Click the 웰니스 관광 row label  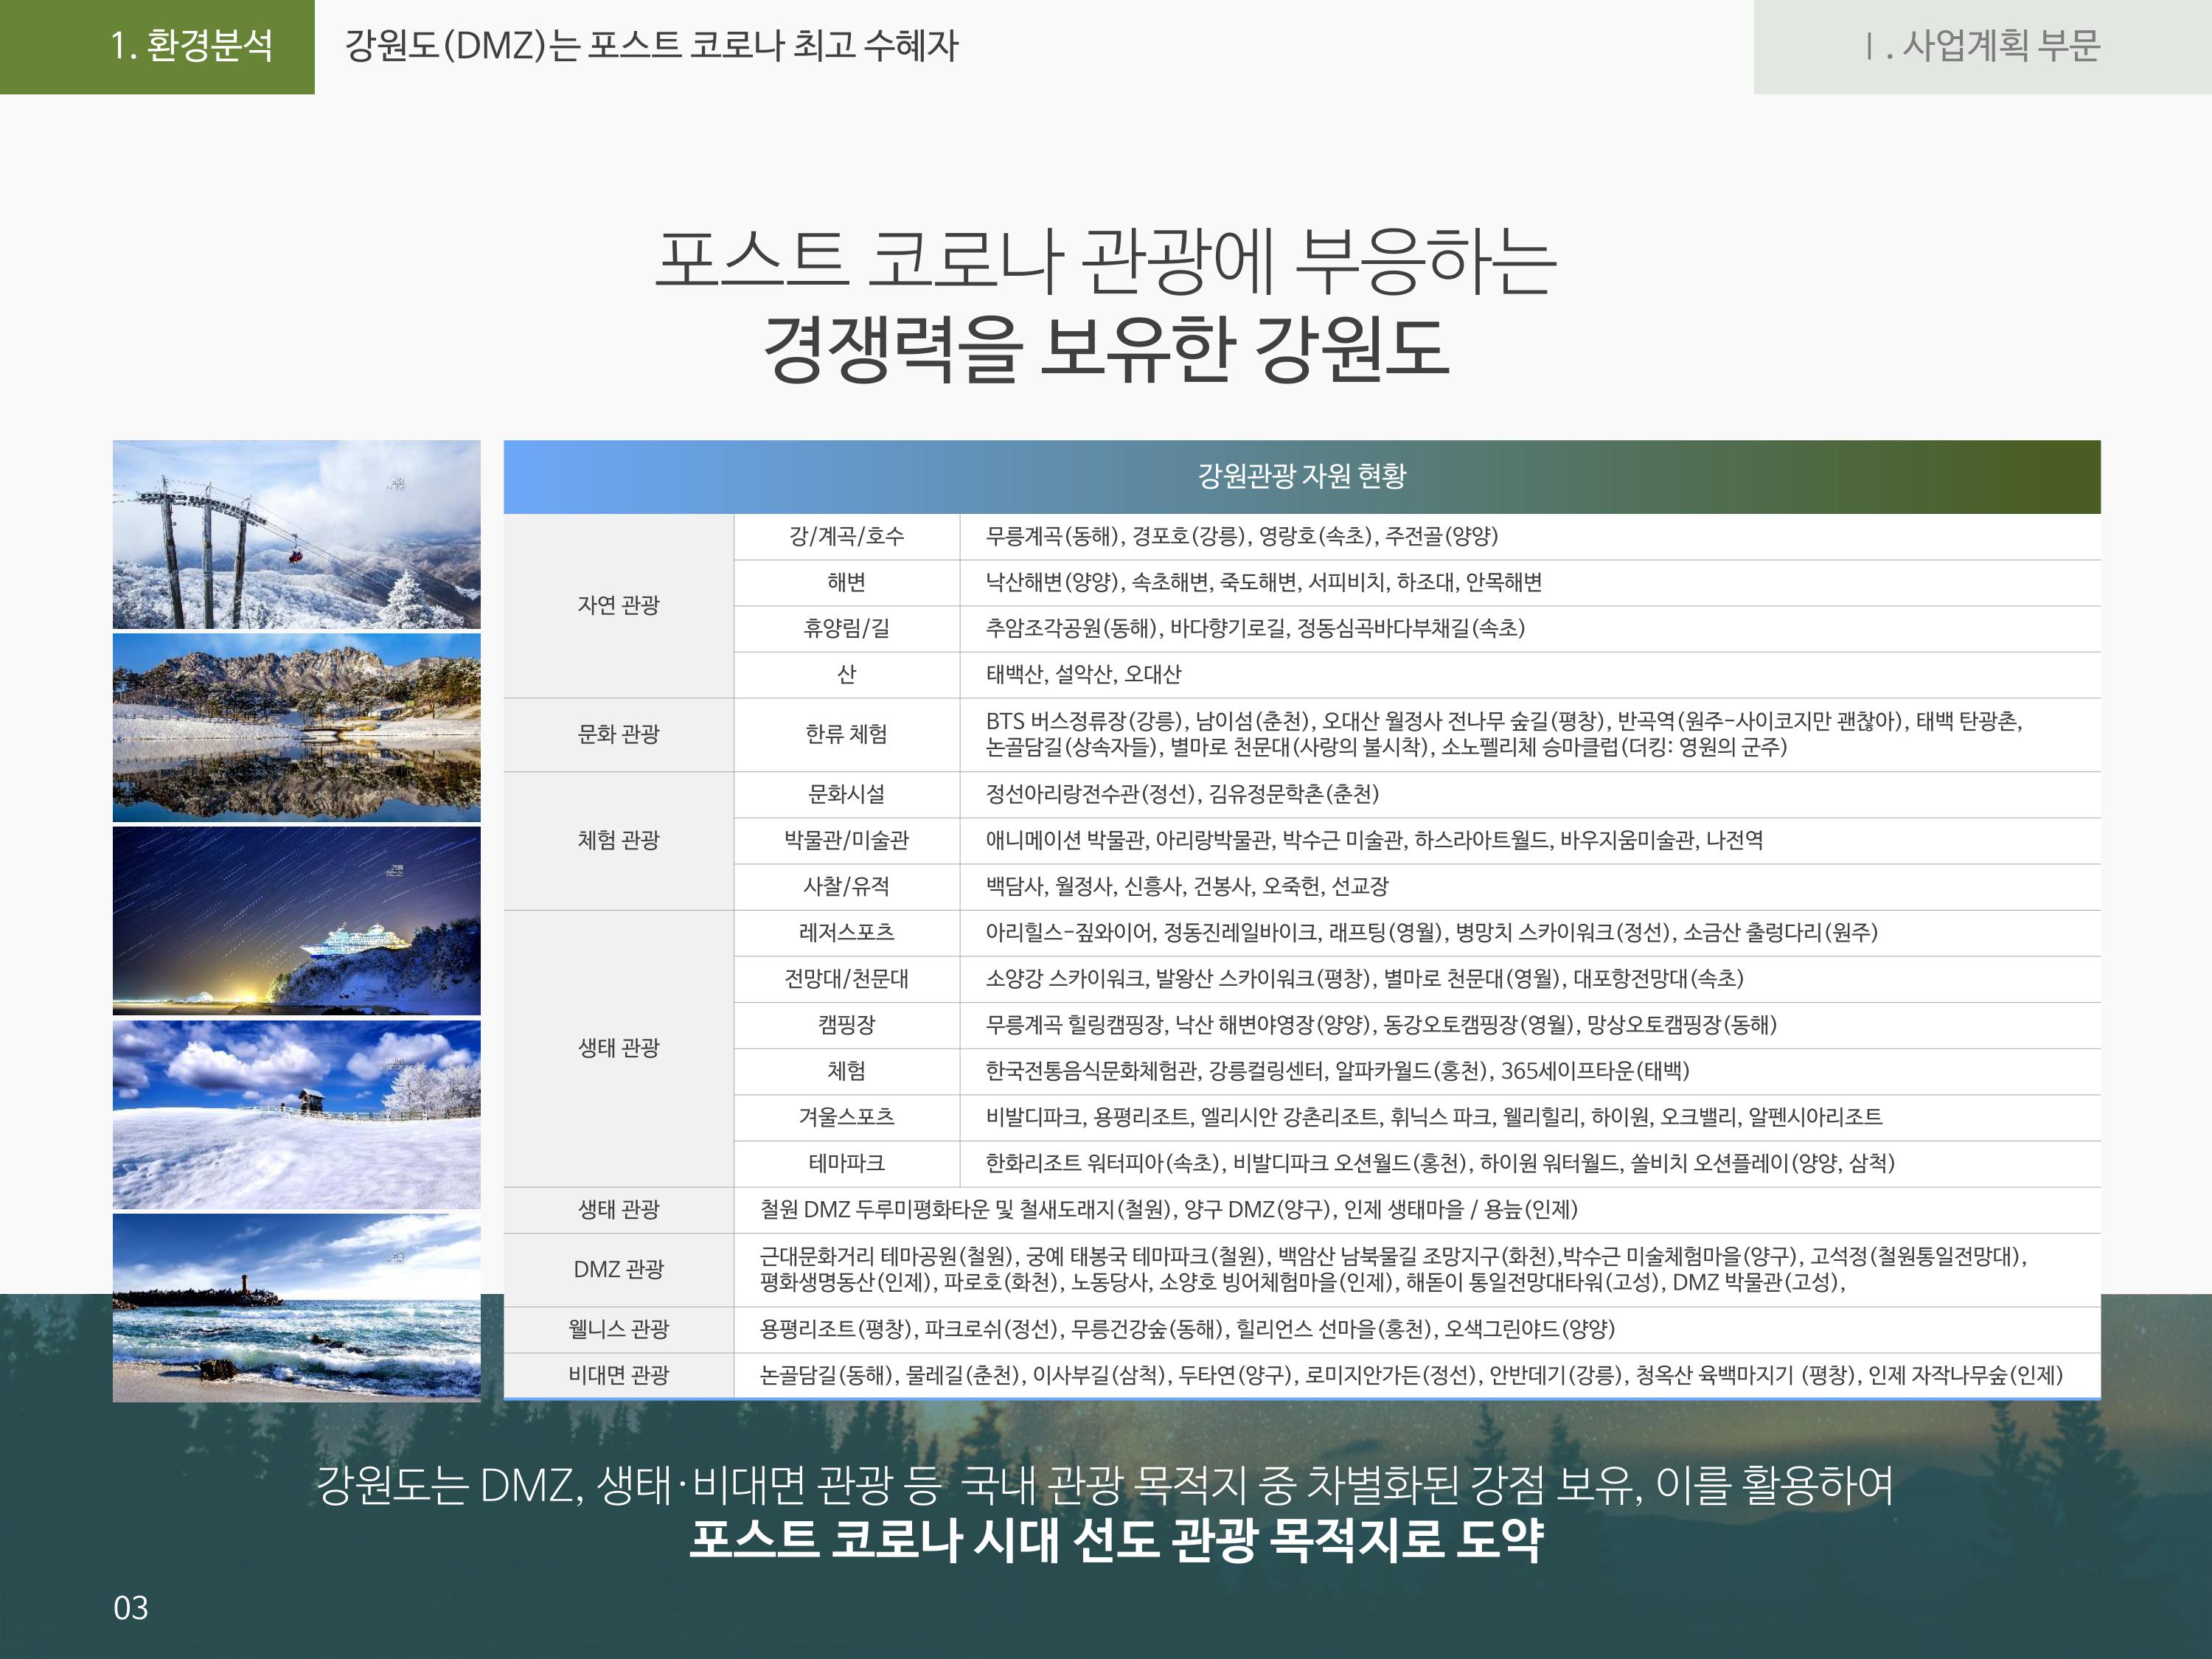pos(618,1329)
